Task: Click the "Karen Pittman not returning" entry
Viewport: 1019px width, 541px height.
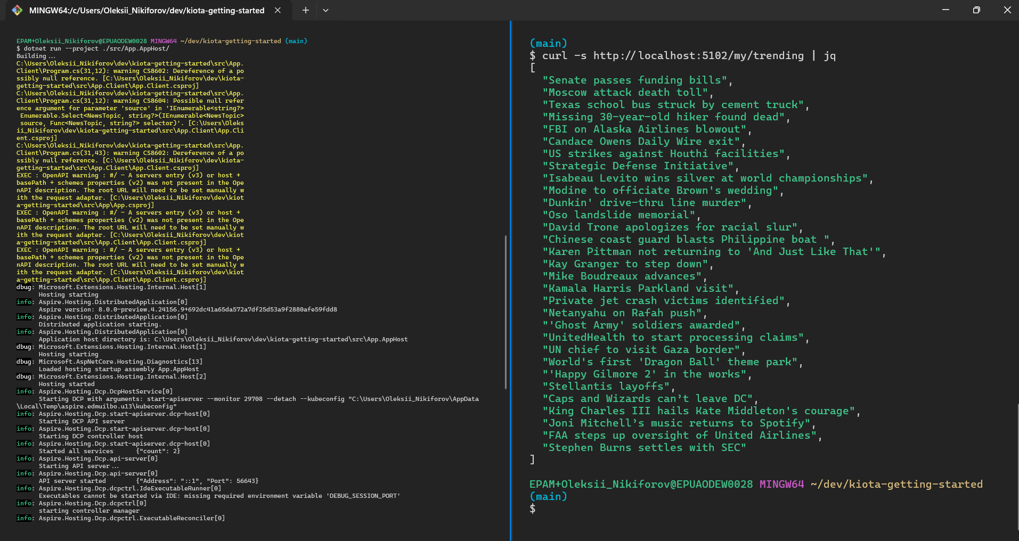Action: coord(714,251)
